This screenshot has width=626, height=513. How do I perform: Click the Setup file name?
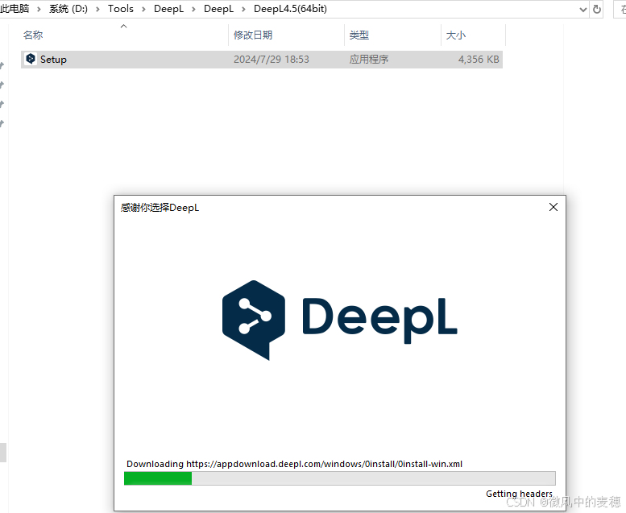pyautogui.click(x=53, y=60)
